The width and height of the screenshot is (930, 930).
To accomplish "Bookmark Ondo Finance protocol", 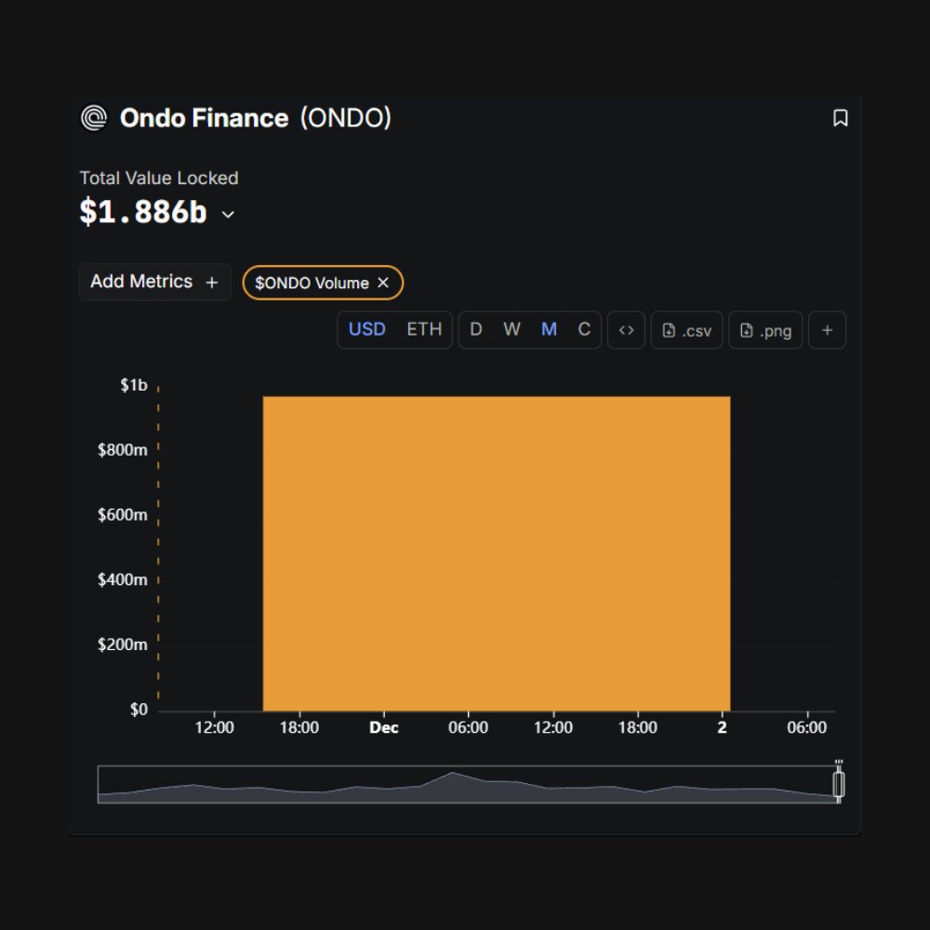I will tap(840, 117).
